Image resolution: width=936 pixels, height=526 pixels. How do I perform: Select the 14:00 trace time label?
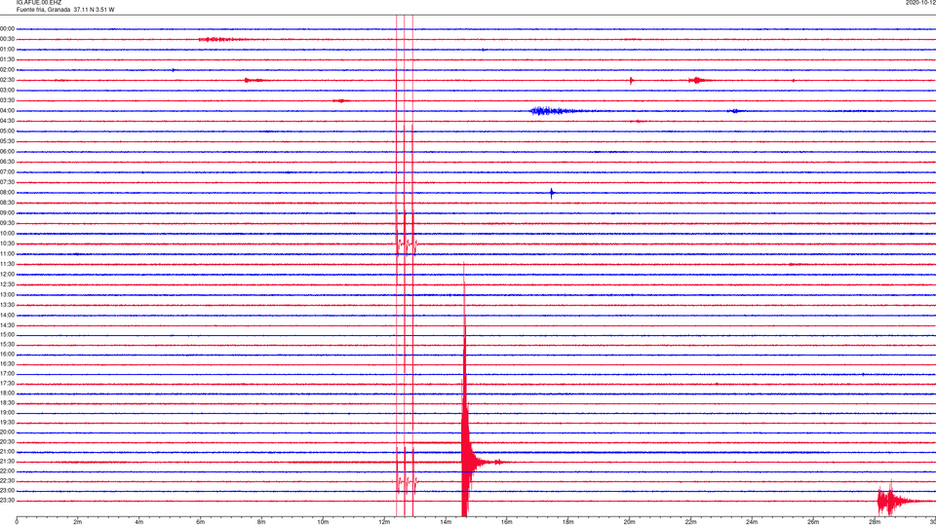[x=7, y=316]
